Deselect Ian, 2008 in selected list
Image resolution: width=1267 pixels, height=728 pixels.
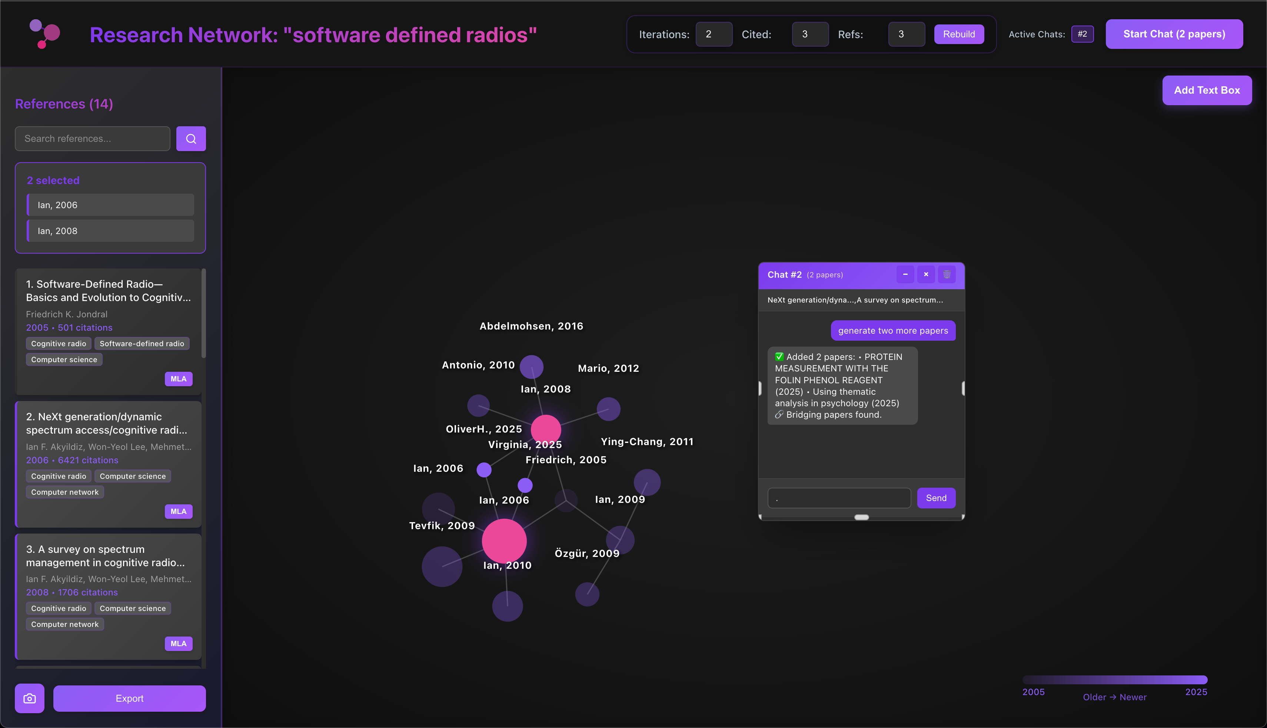coord(110,231)
